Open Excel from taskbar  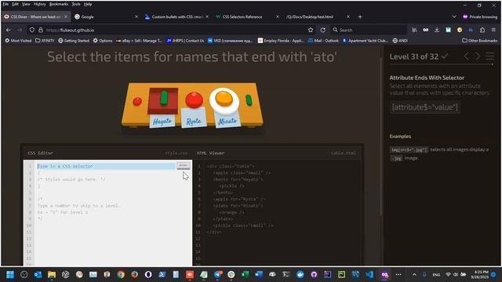click(245, 274)
